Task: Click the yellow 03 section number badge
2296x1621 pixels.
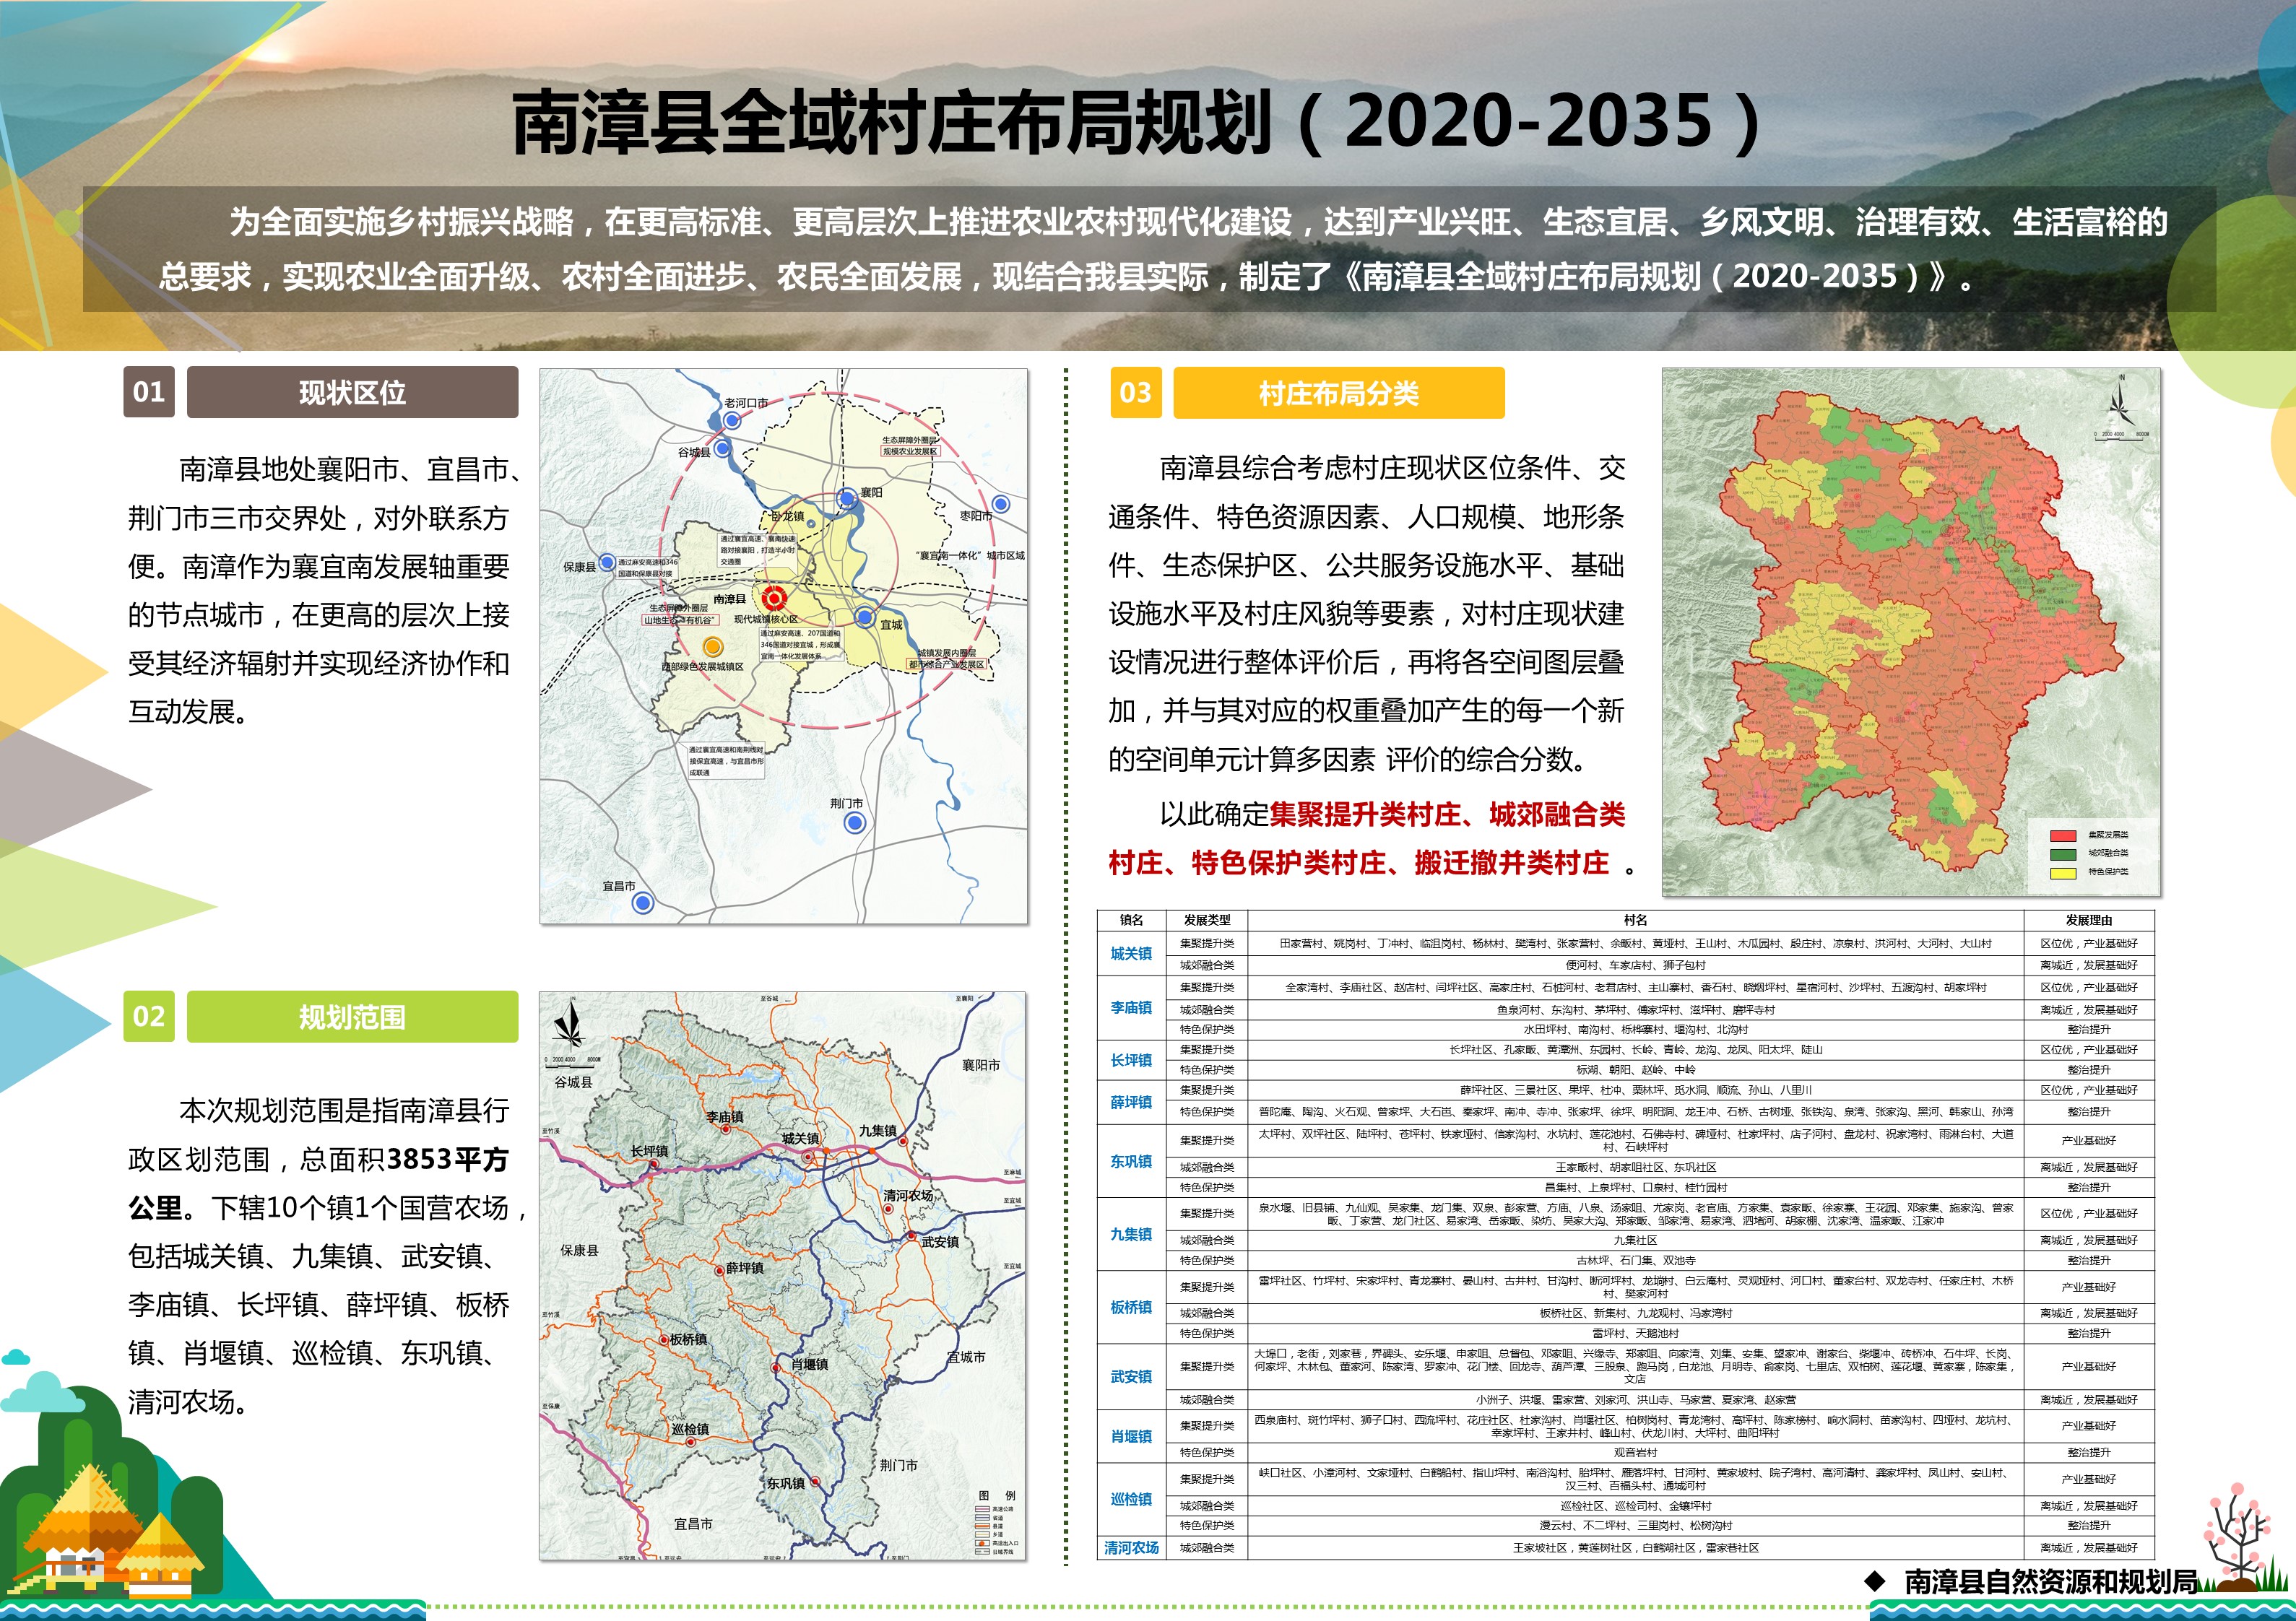Action: coord(1135,392)
